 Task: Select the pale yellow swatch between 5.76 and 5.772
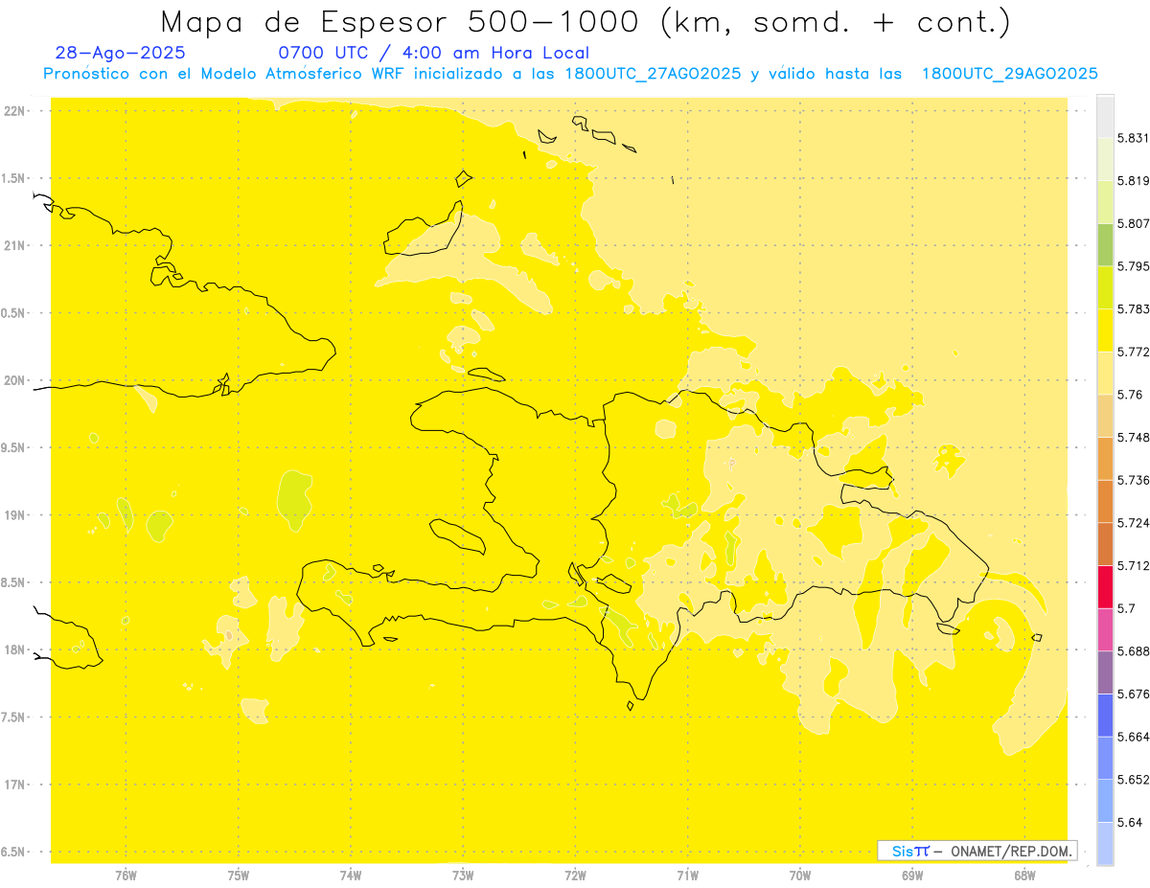[x=1105, y=373]
